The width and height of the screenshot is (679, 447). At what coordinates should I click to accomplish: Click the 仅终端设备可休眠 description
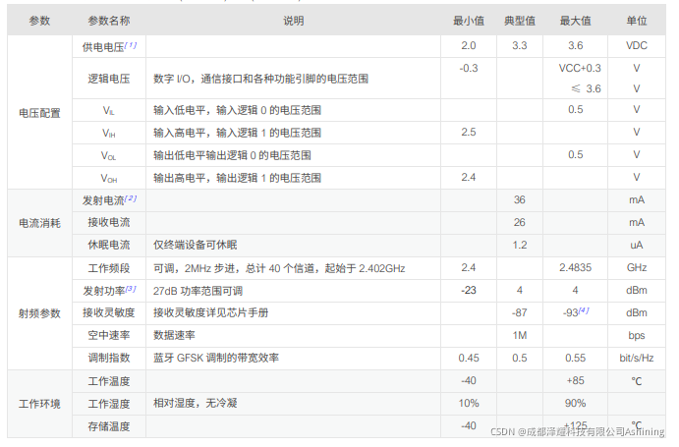pyautogui.click(x=195, y=245)
